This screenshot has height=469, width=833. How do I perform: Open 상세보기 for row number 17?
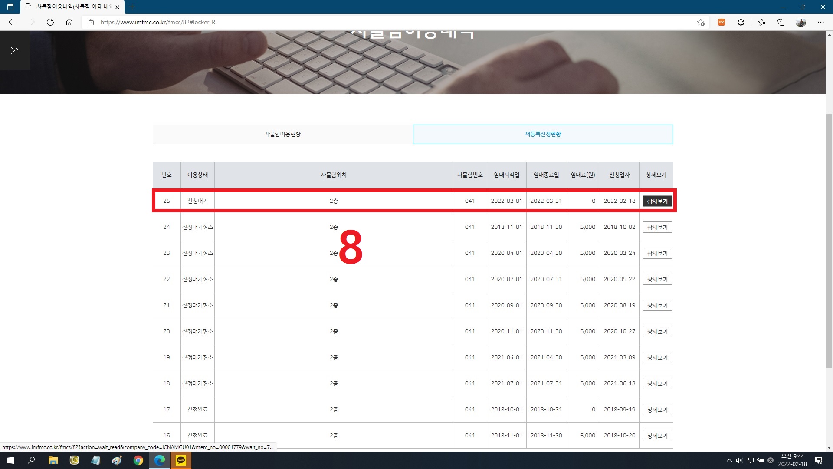(x=657, y=410)
